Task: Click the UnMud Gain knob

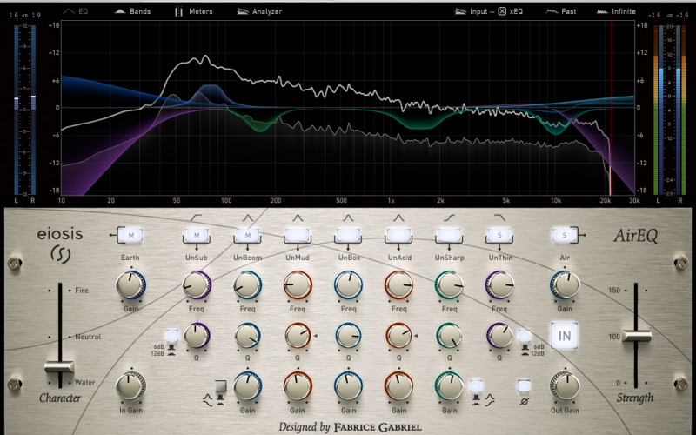Action: click(x=298, y=386)
